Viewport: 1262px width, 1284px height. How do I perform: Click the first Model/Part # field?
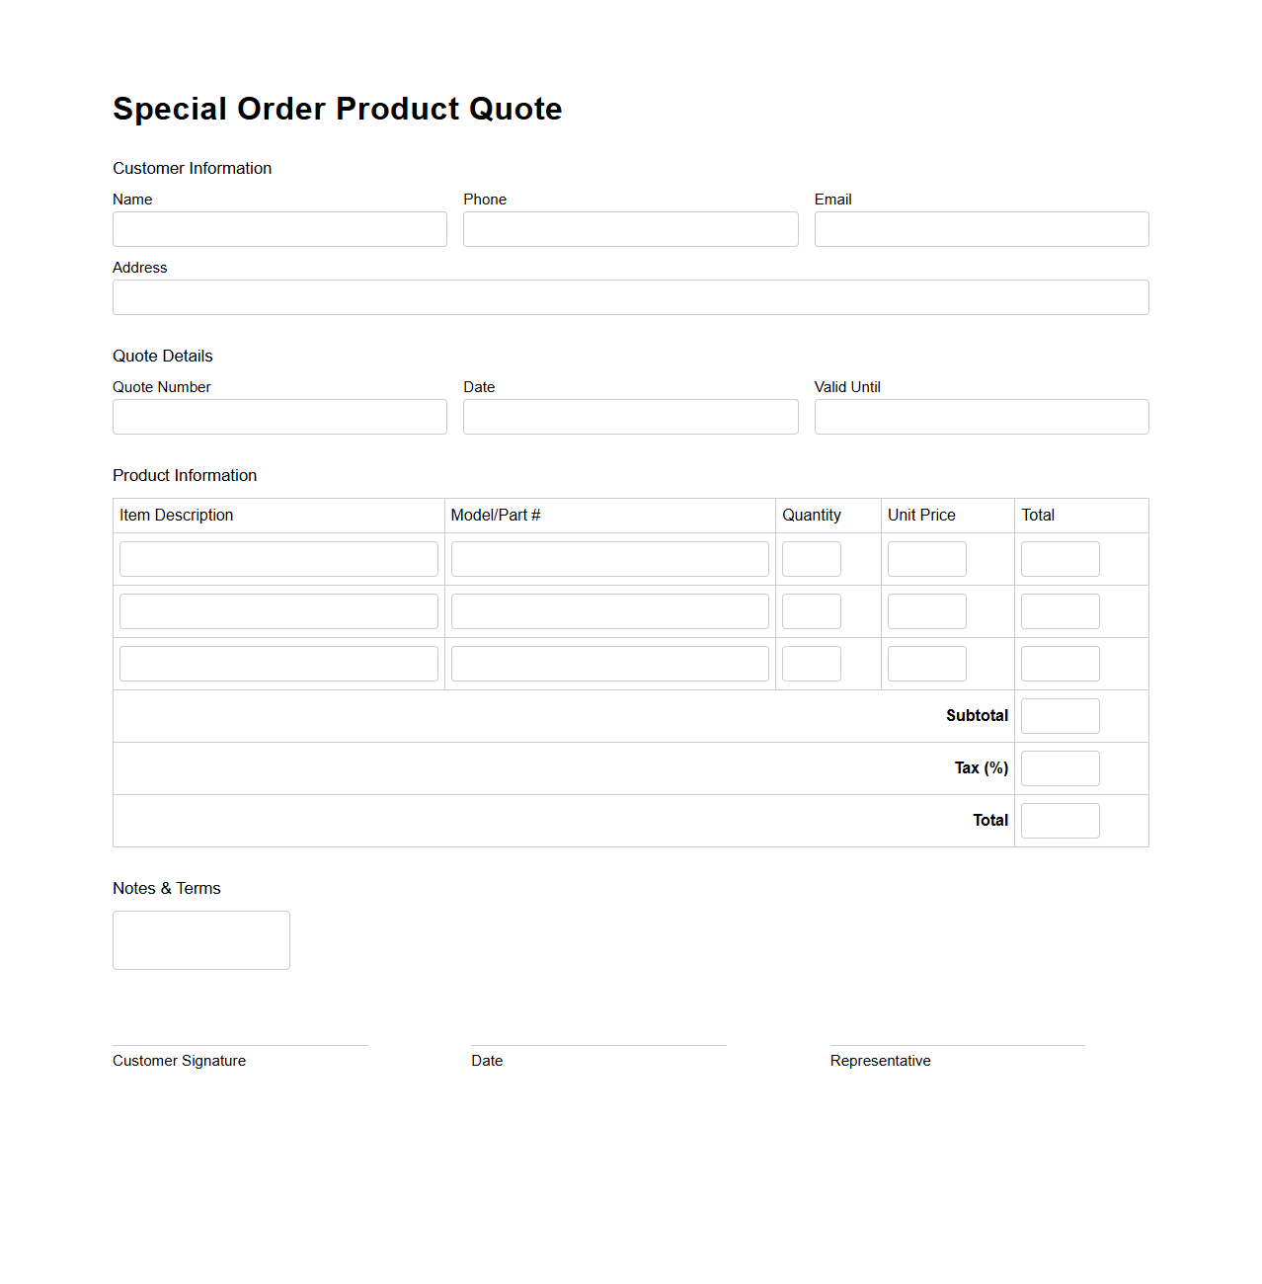click(x=609, y=558)
